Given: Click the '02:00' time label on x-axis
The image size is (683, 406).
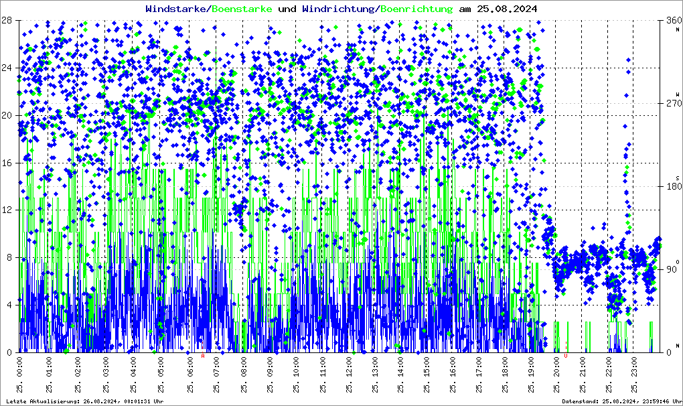Looking at the screenshot, I should pyautogui.click(x=78, y=367).
